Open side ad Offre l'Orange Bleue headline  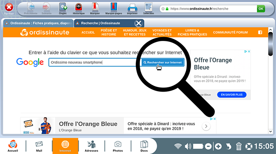pos(213,64)
